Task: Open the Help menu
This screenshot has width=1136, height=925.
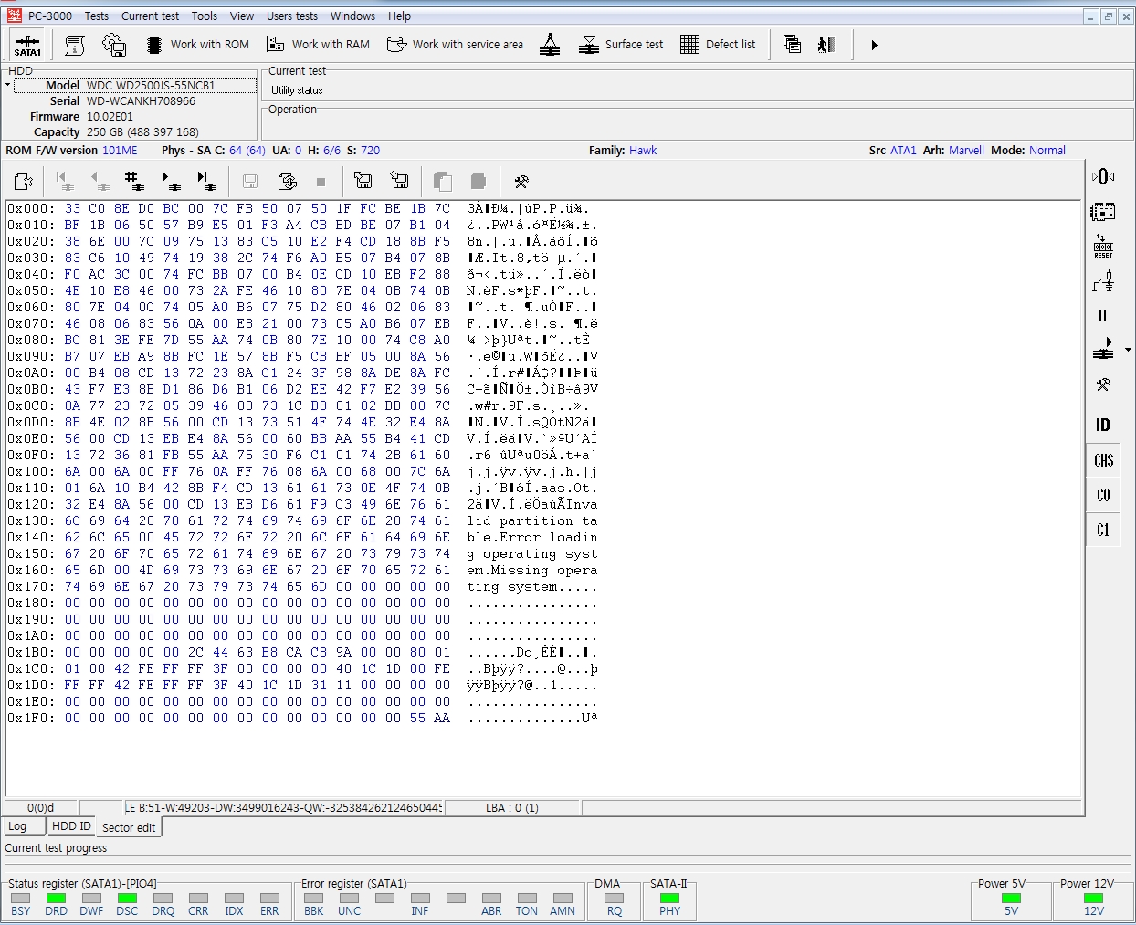Action: click(399, 16)
